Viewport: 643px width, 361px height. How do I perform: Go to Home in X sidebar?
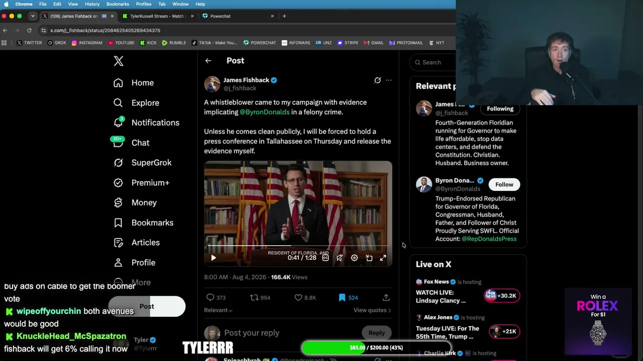[x=134, y=83]
